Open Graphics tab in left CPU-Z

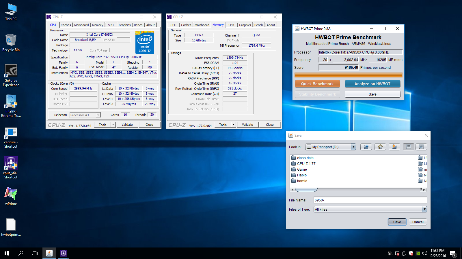(x=125, y=25)
